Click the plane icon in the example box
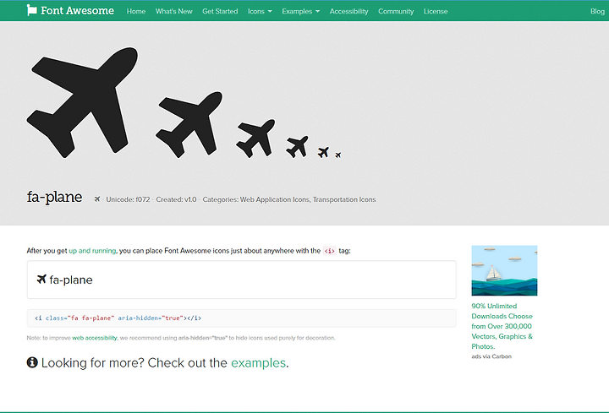Image resolution: width=609 pixels, height=413 pixels. point(41,279)
